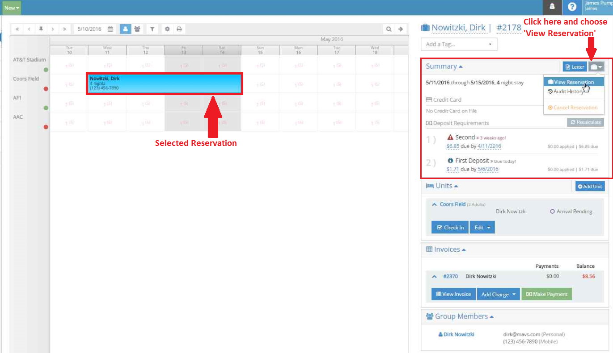This screenshot has height=353, width=613.
Task: Toggle the single guest view button
Action: coord(125,29)
